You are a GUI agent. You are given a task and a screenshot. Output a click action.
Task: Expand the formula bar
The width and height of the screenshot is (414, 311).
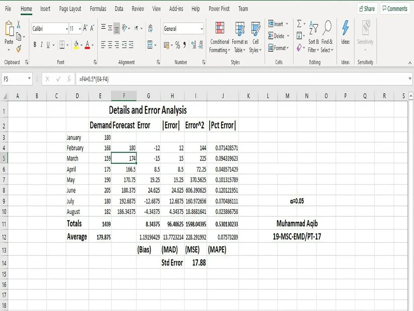pos(410,78)
